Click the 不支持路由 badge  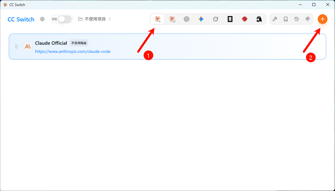79,43
